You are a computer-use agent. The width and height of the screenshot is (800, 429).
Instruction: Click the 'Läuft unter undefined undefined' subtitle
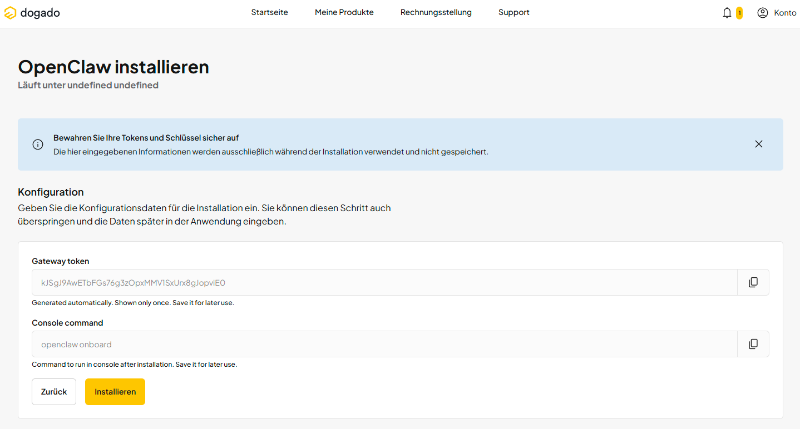click(88, 86)
